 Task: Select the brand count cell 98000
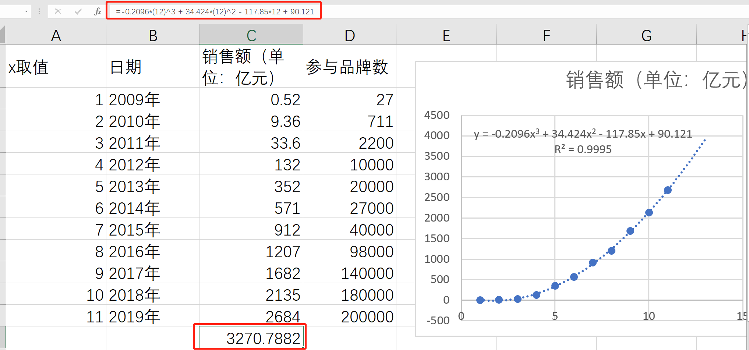click(350, 251)
